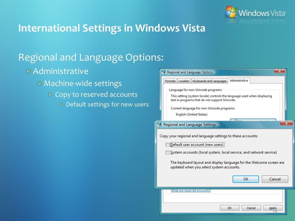The height and width of the screenshot is (221, 295).
Task: Click 'Language for non-Unicode programs' group label
Action: (195, 90)
